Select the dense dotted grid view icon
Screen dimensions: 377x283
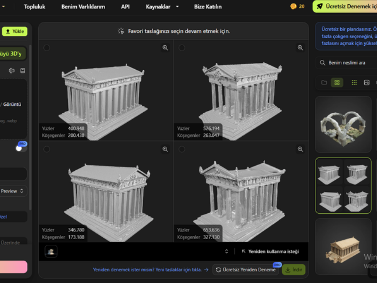point(354,83)
